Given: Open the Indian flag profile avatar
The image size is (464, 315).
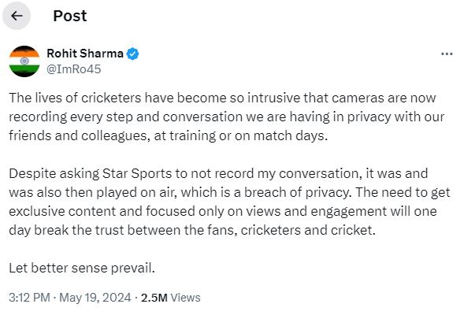Looking at the screenshot, I should pyautogui.click(x=24, y=61).
